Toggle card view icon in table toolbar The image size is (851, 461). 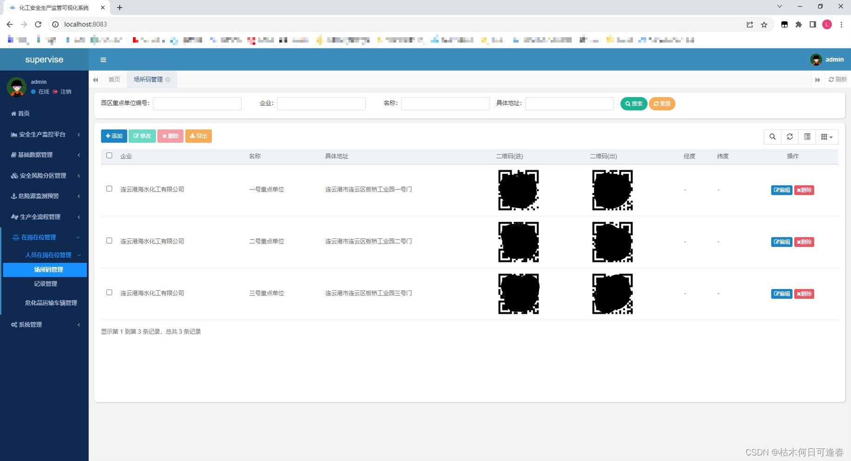pos(807,137)
